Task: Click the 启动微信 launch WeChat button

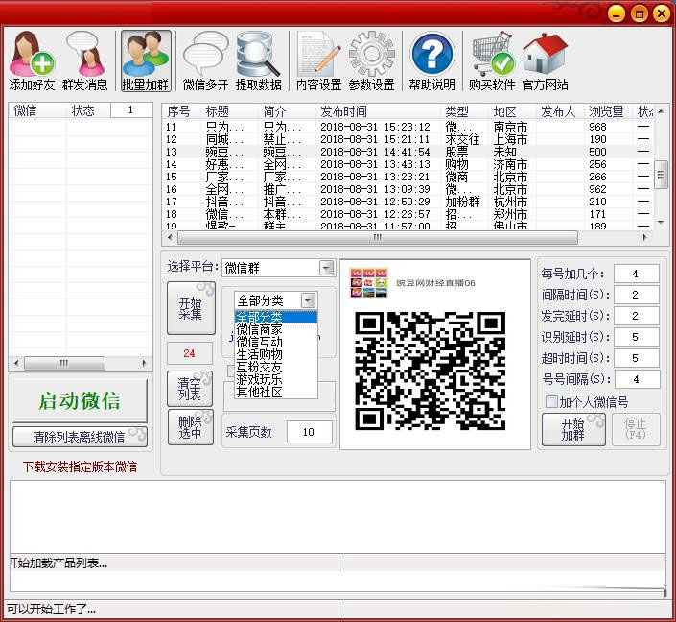Action: 80,400
